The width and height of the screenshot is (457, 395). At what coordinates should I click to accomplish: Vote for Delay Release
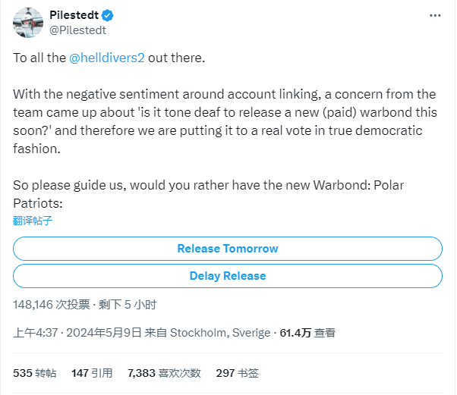tap(228, 276)
